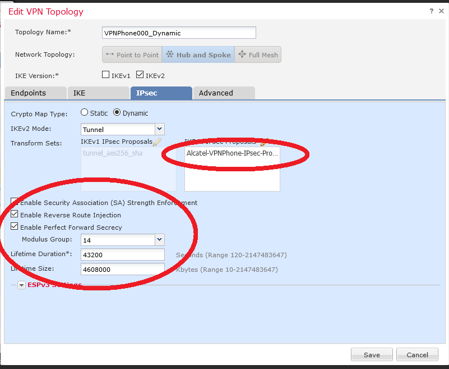Enable Security Association Strength Enforcement
This screenshot has height=369, width=449.
13,202
